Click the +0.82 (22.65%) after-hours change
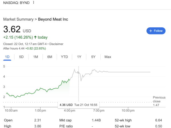Image resolution: width=171 pixels, height=128 pixels. [36, 48]
